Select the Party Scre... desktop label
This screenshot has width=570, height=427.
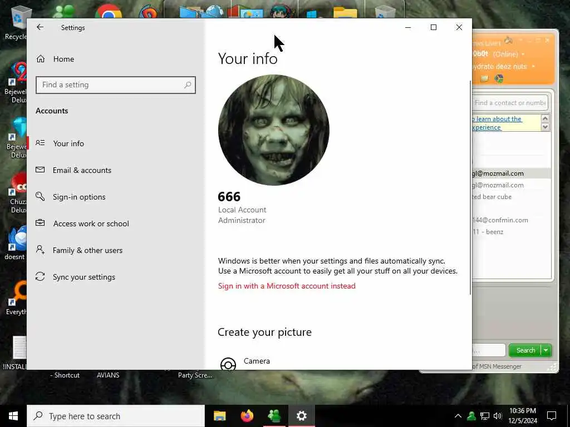[x=195, y=375]
